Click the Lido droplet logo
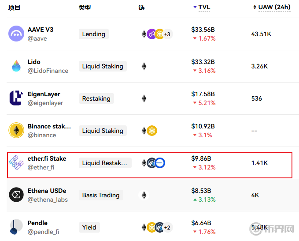This screenshot has width=299, height=241. coord(16,66)
